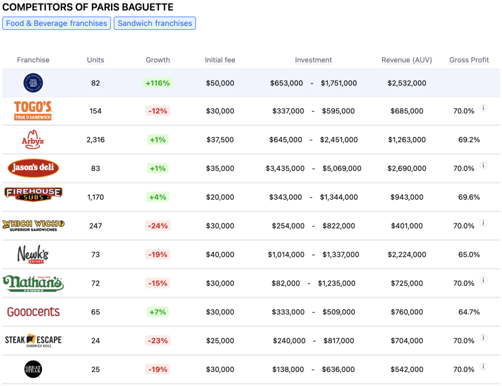Click the Franchise column header
The width and height of the screenshot is (502, 386).
tap(33, 60)
